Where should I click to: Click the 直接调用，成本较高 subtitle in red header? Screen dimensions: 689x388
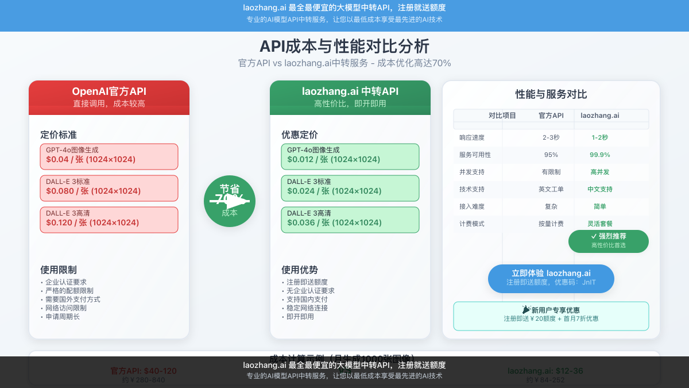109,103
